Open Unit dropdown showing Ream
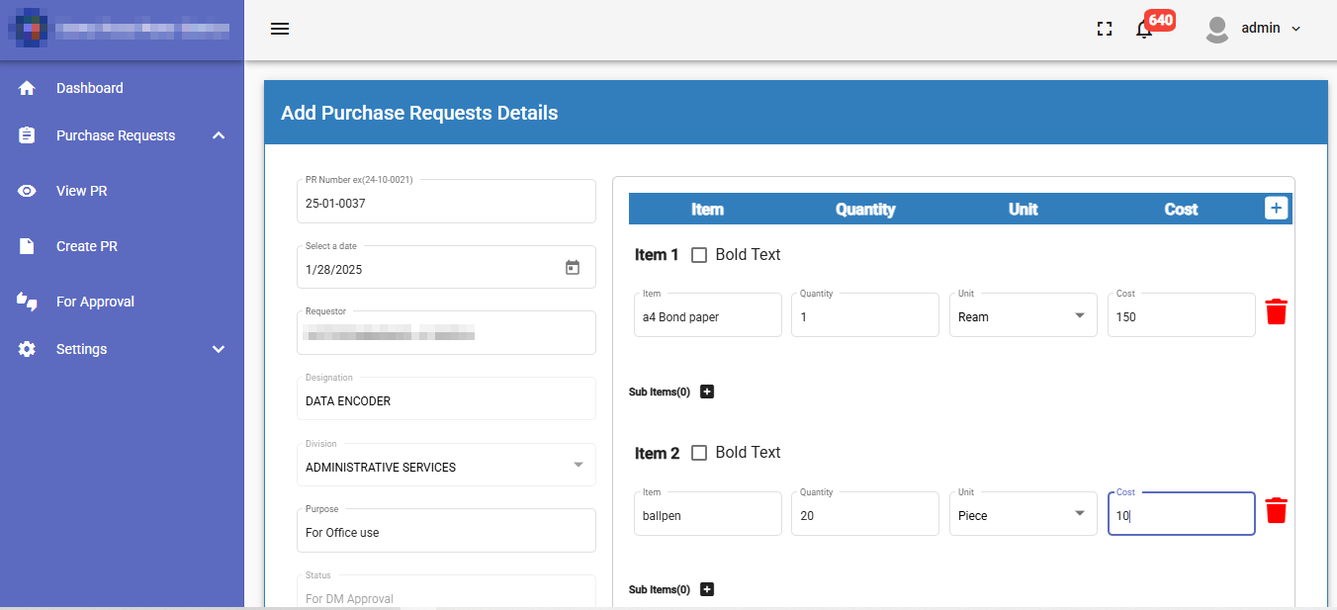This screenshot has height=610, width=1337. (x=1023, y=316)
